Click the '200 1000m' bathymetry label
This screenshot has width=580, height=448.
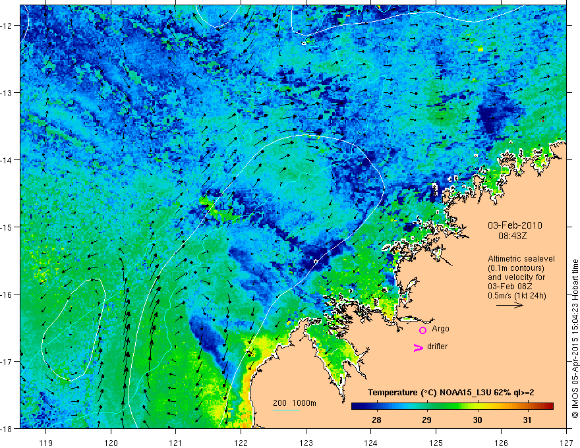pyautogui.click(x=295, y=403)
